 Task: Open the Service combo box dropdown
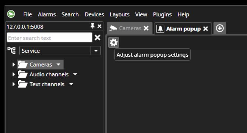point(96,51)
